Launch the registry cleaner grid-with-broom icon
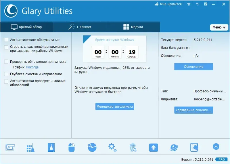230x164 pixels. (30, 148)
